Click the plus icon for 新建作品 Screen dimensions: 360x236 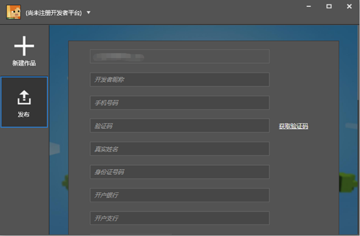point(24,46)
